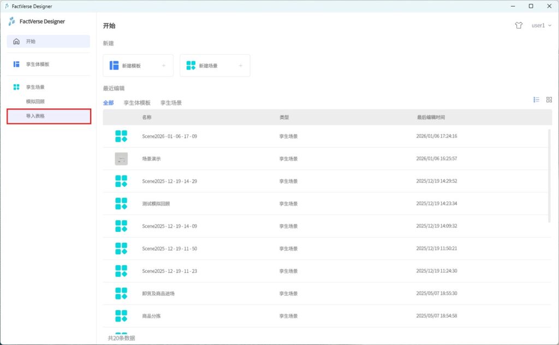The image size is (559, 345).
Task: Open 模拟回顾 from the sidebar
Action: point(35,101)
